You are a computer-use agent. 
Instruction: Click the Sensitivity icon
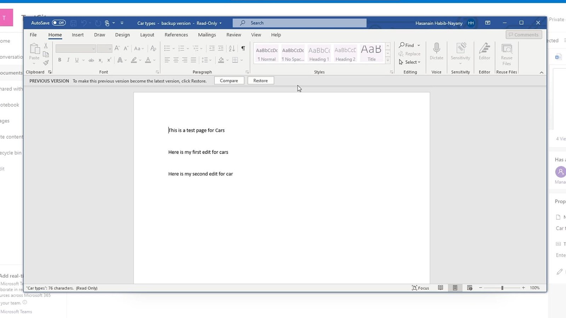point(461,48)
